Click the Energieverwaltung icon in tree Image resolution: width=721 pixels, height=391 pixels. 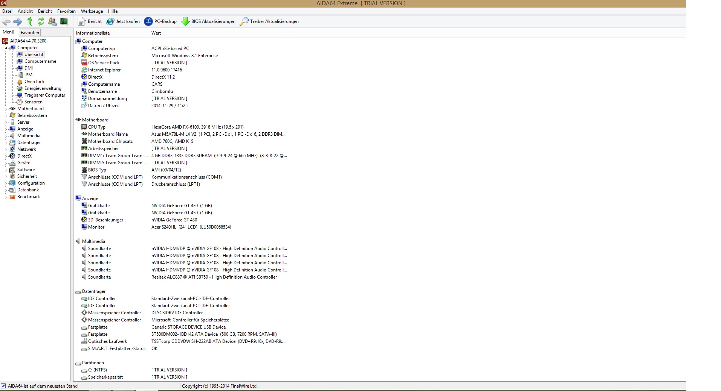(x=20, y=88)
